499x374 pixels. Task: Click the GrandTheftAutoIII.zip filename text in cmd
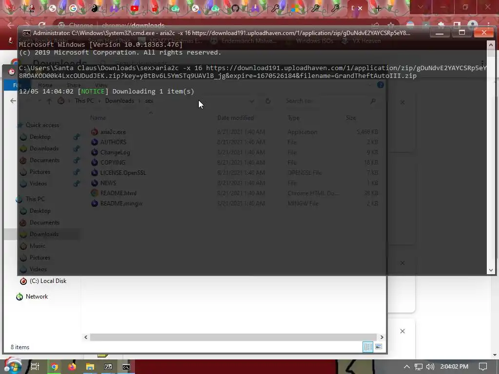pos(376,75)
